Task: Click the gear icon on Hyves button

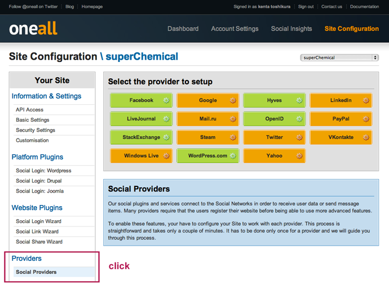Action: (x=299, y=101)
